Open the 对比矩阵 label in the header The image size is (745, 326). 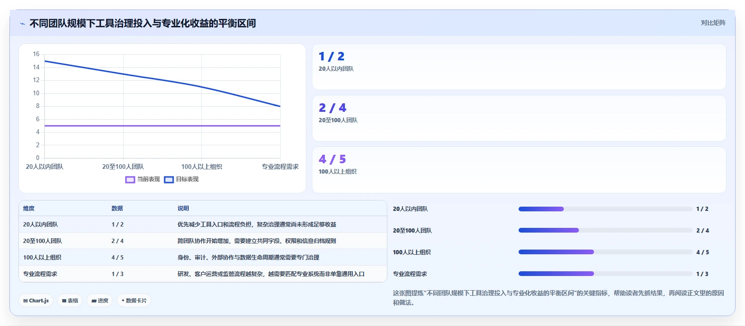click(713, 23)
